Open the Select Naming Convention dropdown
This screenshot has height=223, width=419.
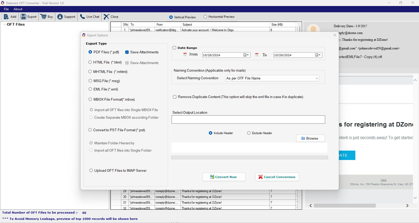(x=272, y=78)
